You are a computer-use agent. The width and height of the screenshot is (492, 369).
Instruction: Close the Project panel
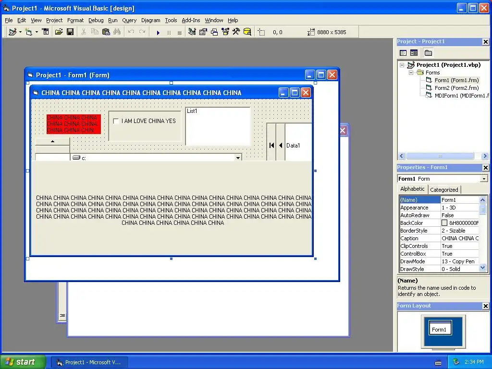485,42
